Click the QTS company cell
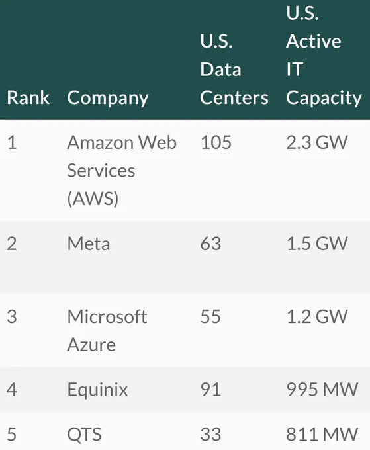 pos(84,434)
